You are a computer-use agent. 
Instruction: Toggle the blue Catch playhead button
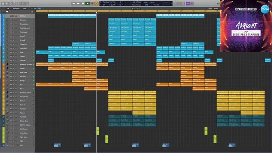40,8
